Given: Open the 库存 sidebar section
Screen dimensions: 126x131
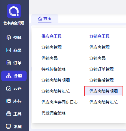Looking at the screenshot, I should tap(14, 101).
